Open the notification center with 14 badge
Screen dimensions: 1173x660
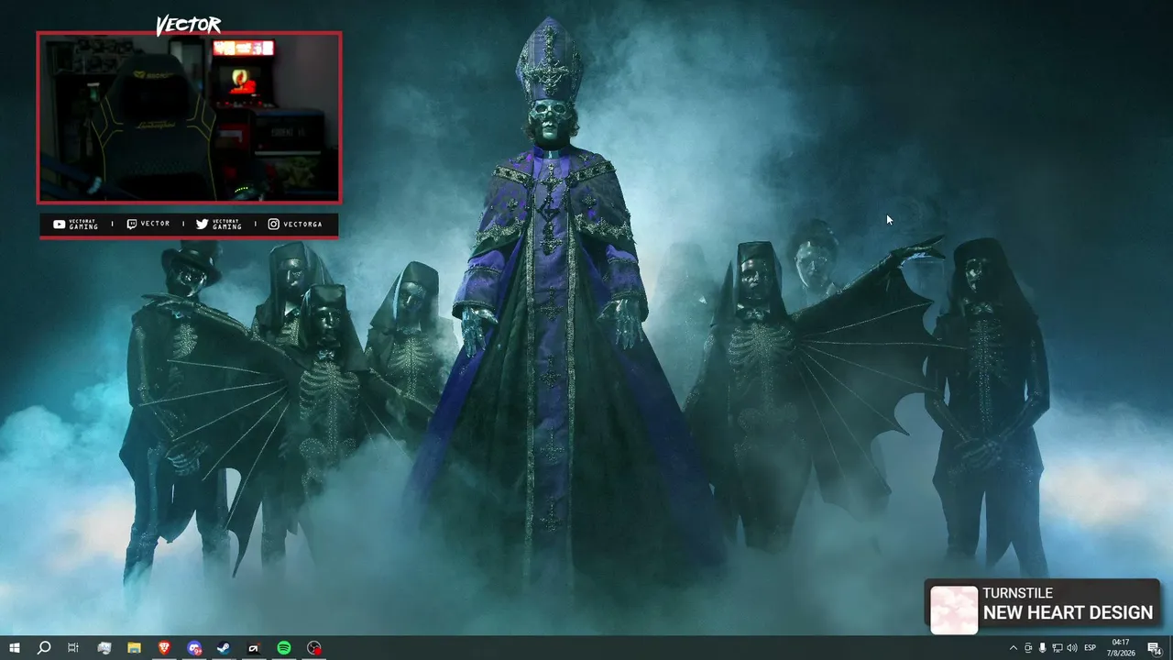[x=1155, y=648]
